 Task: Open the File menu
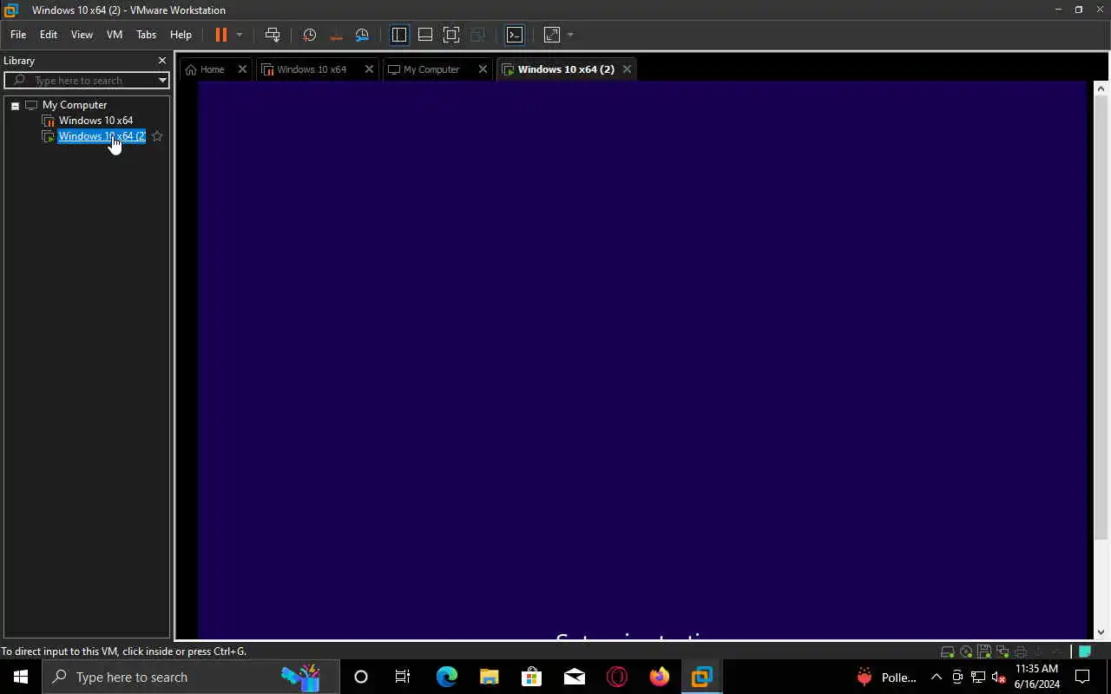pyautogui.click(x=18, y=35)
